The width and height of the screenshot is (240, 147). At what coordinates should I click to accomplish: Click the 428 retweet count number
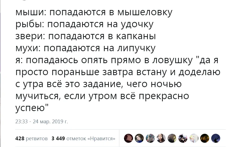(x=20, y=139)
